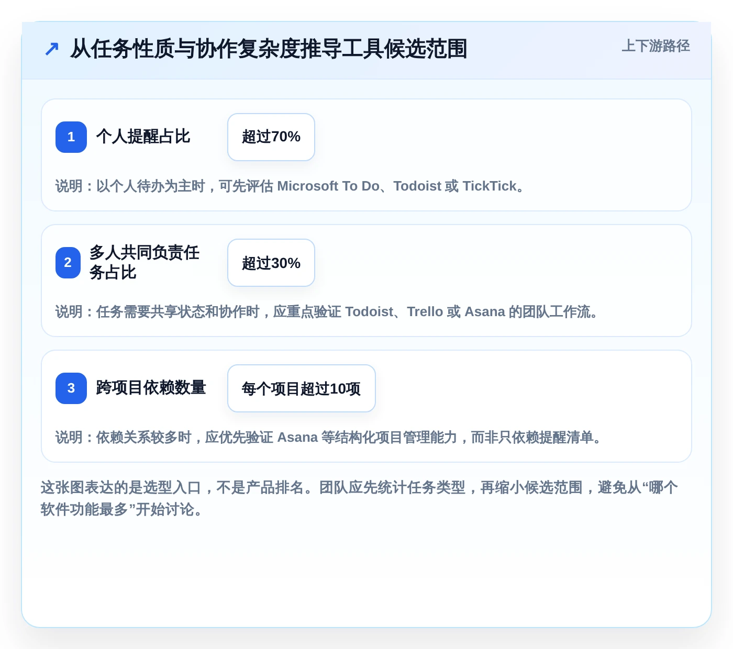Click the title 从任务性质与协作复杂度推导工具候选范围
733x649 pixels.
point(269,49)
